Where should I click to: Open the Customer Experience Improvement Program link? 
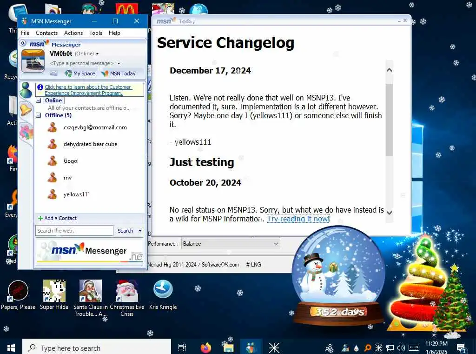click(x=88, y=90)
